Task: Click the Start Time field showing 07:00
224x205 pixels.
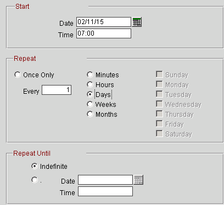Action: coord(104,33)
